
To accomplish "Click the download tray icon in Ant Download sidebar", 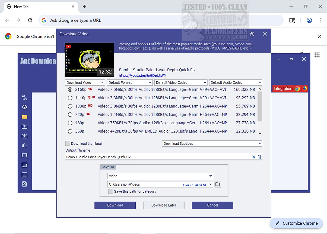I will coord(24,136).
